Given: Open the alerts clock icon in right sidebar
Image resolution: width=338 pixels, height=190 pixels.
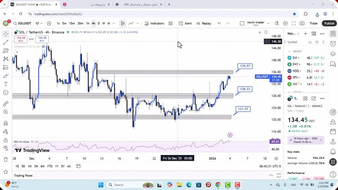Looking at the screenshot, I should pos(333,44).
